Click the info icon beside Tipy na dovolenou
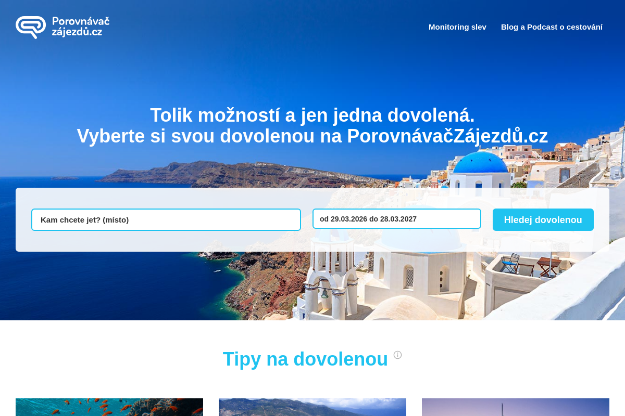This screenshot has height=416, width=625. (x=397, y=355)
